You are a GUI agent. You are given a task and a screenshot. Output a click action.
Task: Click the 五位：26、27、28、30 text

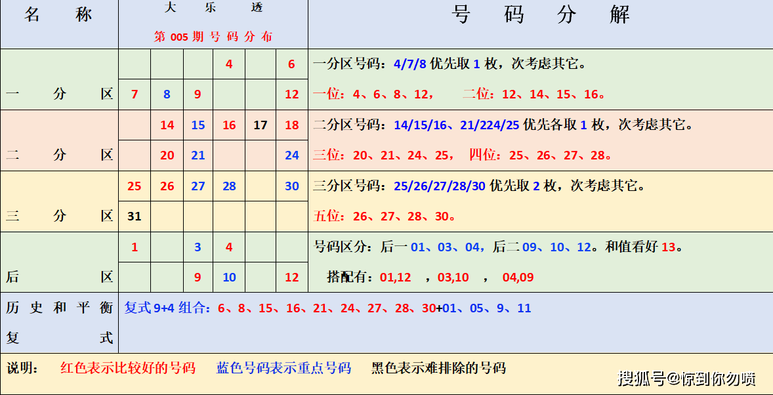[383, 216]
